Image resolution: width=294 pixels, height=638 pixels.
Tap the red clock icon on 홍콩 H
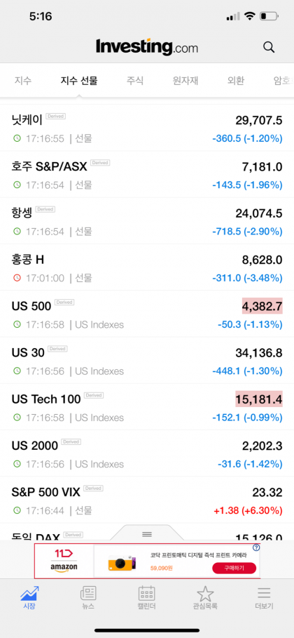point(17,278)
